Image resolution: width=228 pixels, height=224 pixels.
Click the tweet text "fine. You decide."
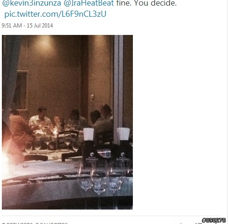146,3
